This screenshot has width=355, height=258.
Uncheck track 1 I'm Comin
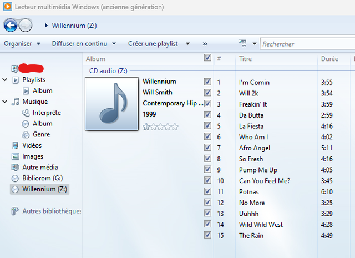[x=207, y=82]
